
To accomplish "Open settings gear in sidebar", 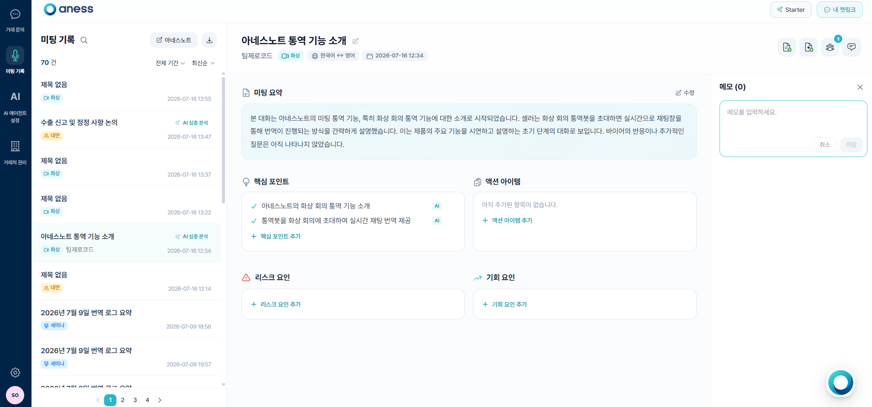I will click(x=15, y=372).
